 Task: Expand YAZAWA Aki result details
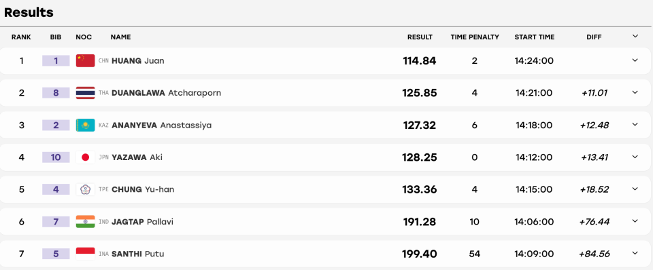[x=635, y=157]
